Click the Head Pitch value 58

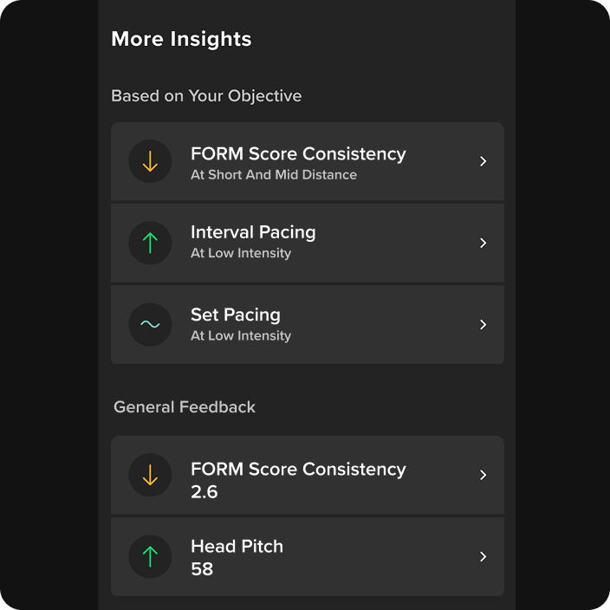(x=202, y=568)
